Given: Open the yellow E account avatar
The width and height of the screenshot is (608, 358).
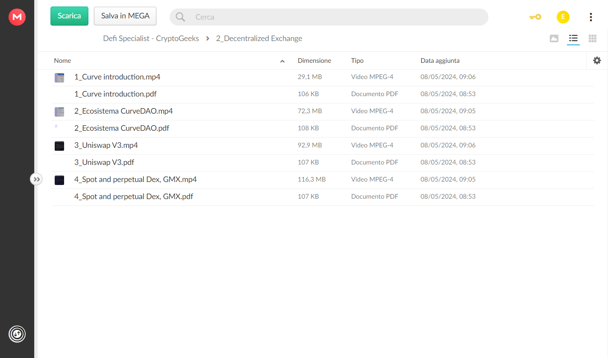Looking at the screenshot, I should click(x=563, y=17).
